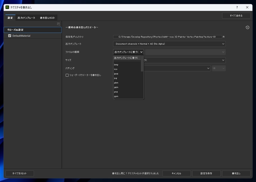Choose bmp in the file type list

(127, 65)
